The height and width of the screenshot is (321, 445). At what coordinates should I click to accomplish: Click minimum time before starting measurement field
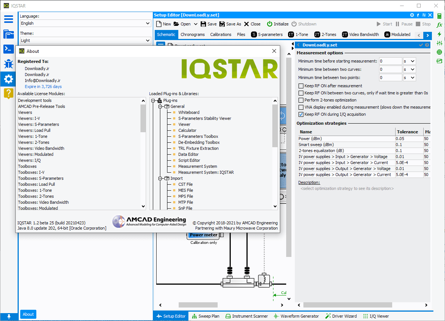coord(391,61)
